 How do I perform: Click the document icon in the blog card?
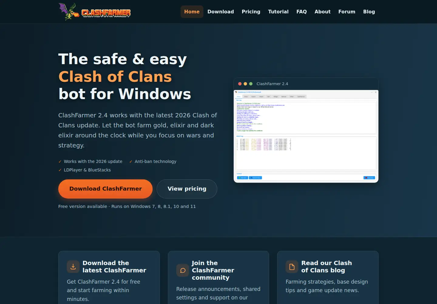292,267
